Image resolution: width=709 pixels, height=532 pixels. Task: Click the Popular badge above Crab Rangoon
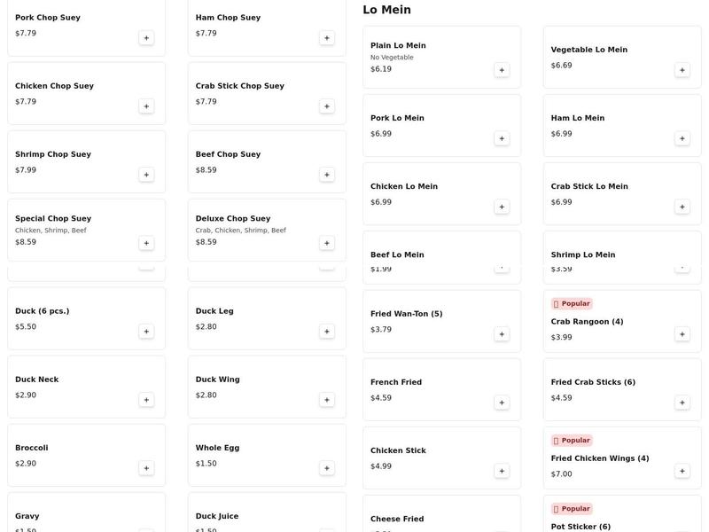(572, 303)
